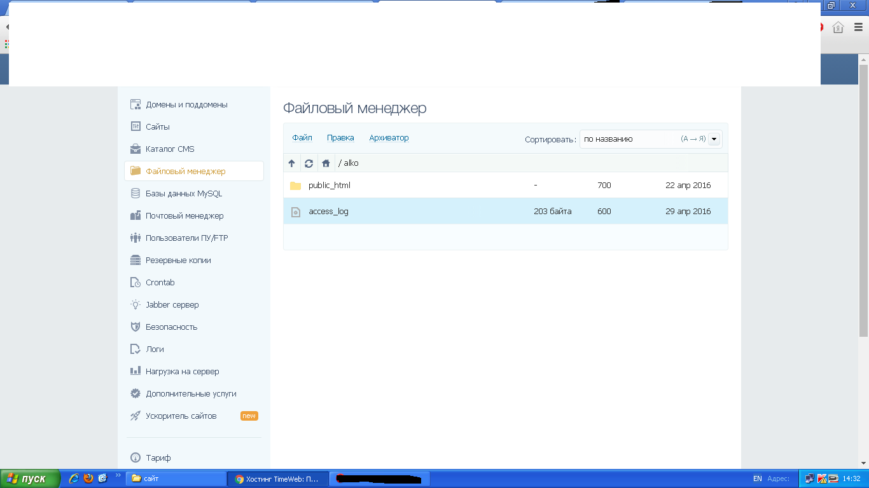
Task: Open the Архиватор menu
Action: click(389, 138)
